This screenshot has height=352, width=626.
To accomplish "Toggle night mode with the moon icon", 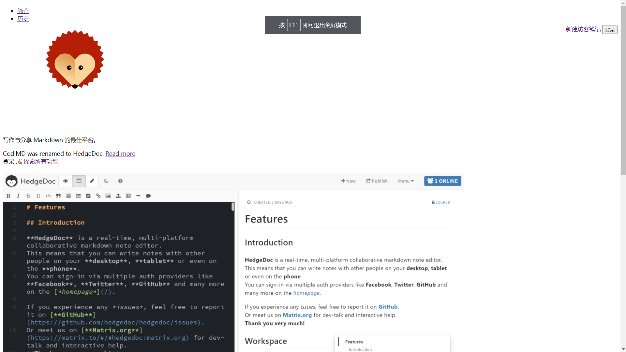I will click(106, 181).
